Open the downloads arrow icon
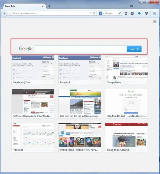Screen dimensions: 160x174 point(139,13)
